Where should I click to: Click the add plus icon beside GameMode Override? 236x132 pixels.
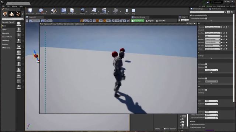[226, 27]
